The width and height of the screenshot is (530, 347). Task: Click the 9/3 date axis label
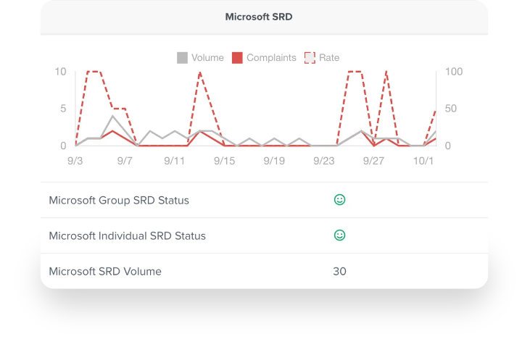click(x=75, y=161)
